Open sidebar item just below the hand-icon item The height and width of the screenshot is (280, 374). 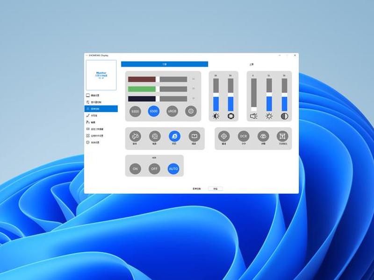(x=101, y=129)
